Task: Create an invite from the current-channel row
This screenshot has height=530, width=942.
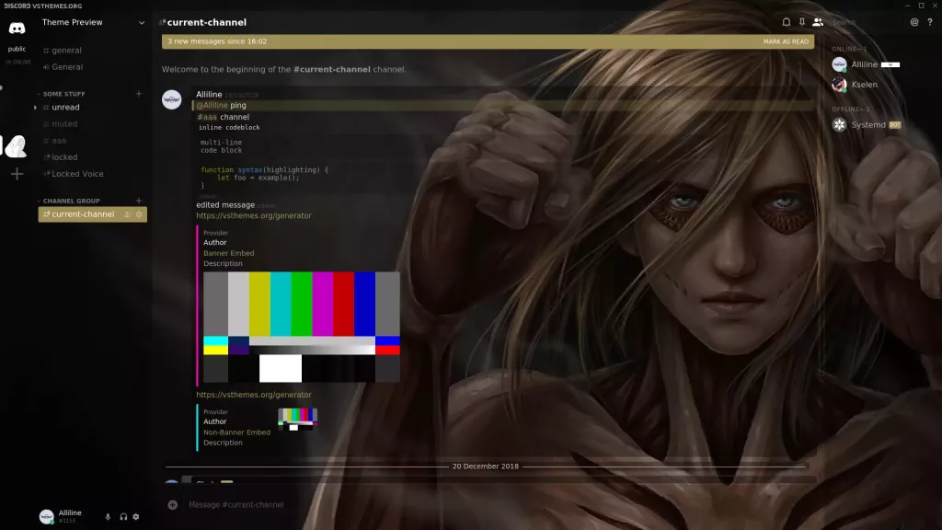Action: tap(130, 214)
